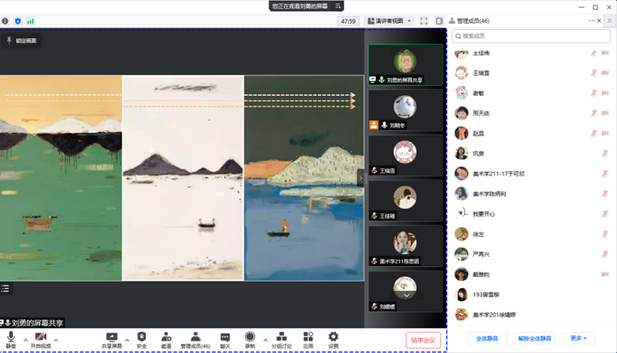This screenshot has width=617, height=353.
Task: Click avatar of member 邢天依
Action: (461, 114)
